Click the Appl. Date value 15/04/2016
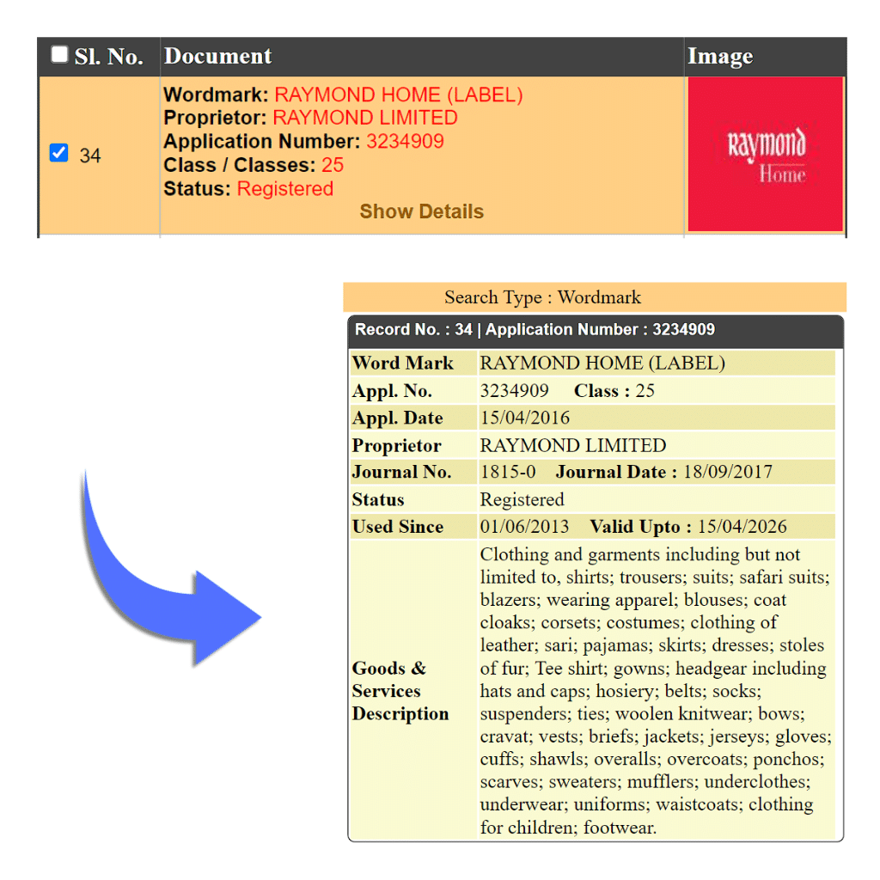Image resolution: width=880 pixels, height=880 pixels. click(524, 419)
